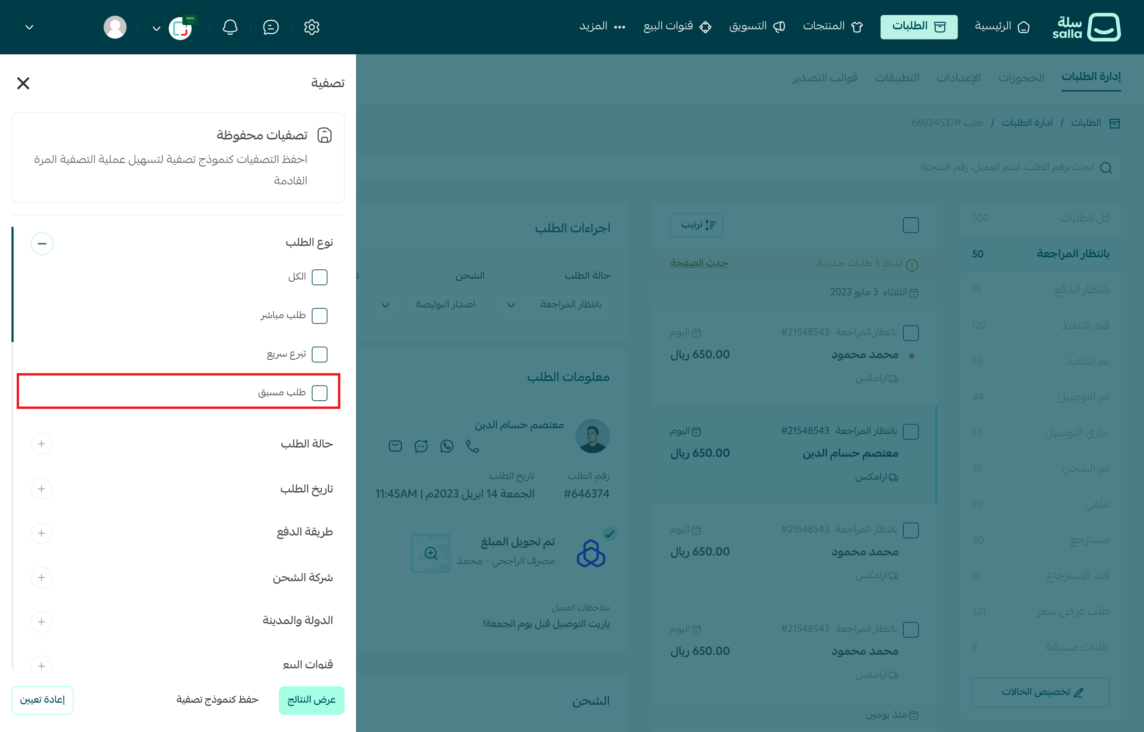Open messages chat bubble icon
The height and width of the screenshot is (732, 1144).
[x=271, y=27]
